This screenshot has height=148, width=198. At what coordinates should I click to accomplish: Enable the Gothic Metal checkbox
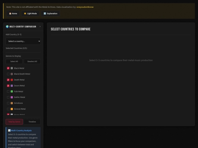(8, 97)
